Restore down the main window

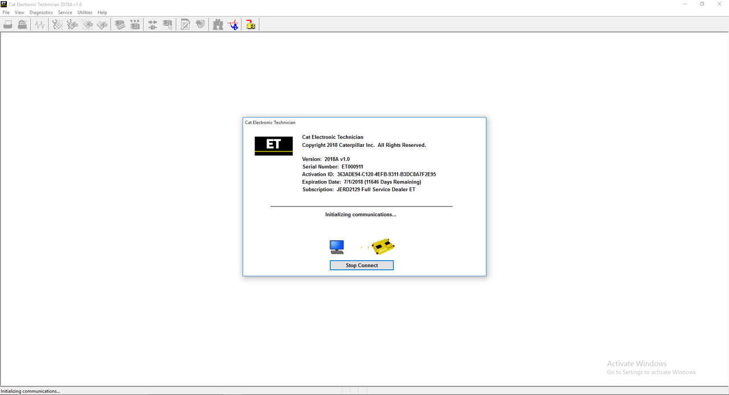click(702, 4)
